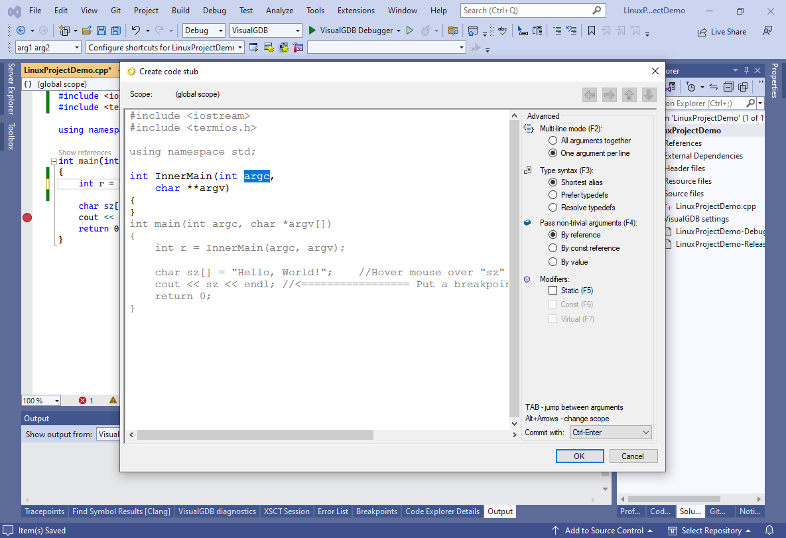Click the green Start VisualGDB Debugger arrow

[312, 31]
